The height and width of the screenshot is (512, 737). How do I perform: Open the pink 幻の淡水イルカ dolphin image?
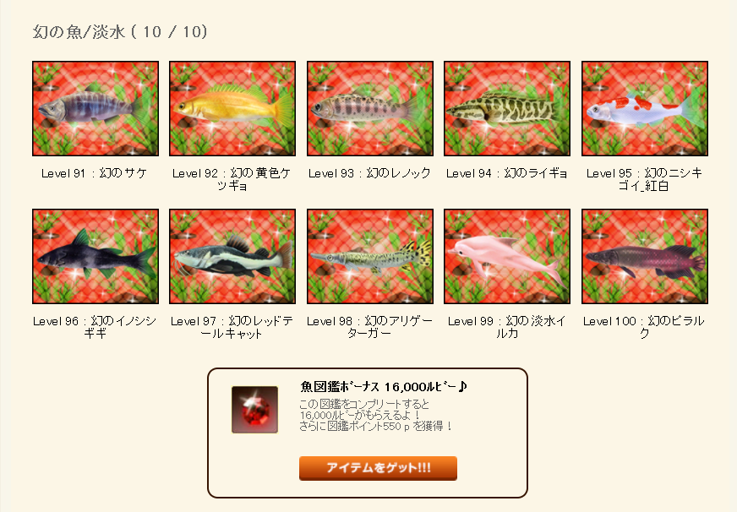507,257
